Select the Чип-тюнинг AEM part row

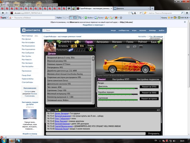point(69,87)
